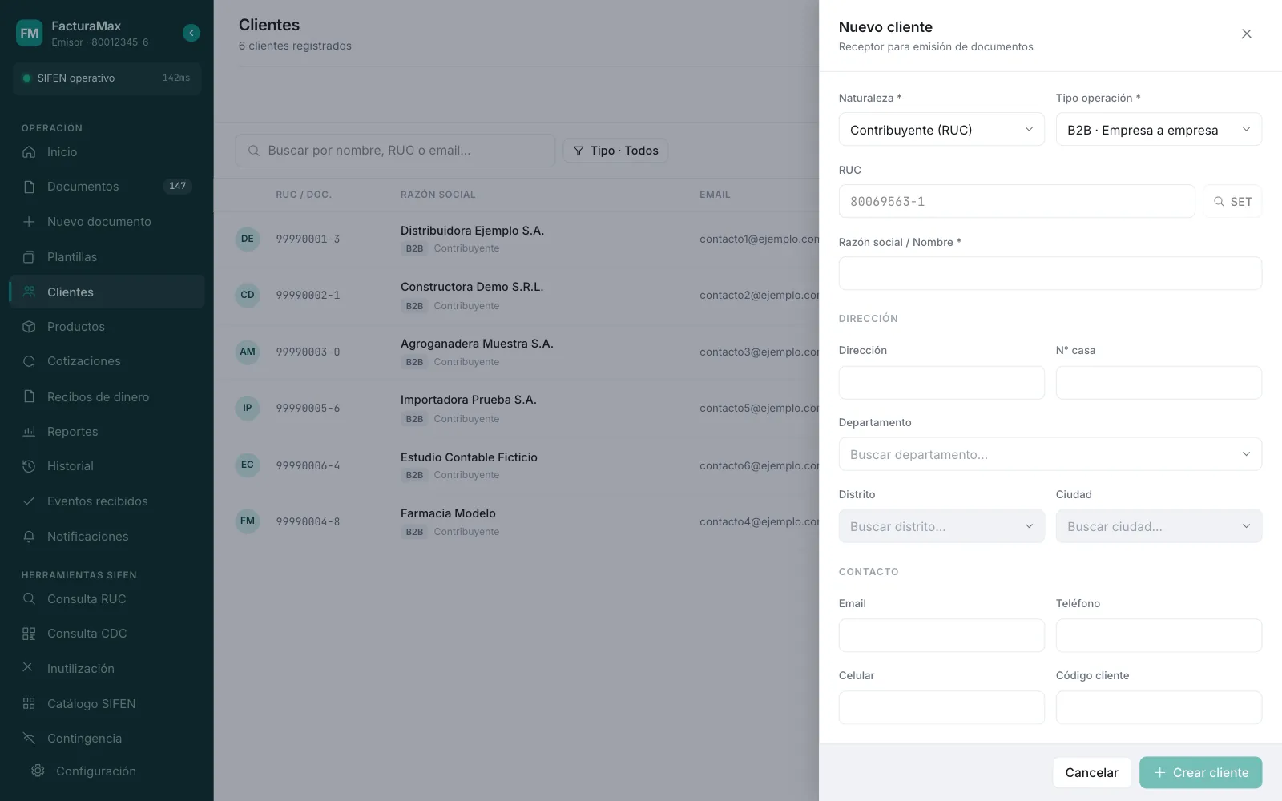1282x801 pixels.
Task: Open the Tipo operación dropdown
Action: coord(1159,130)
